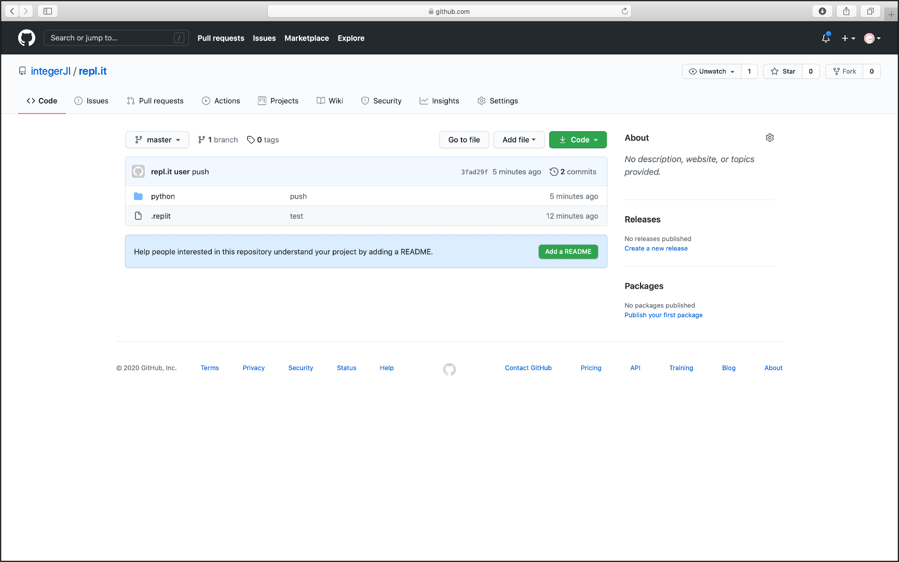Image resolution: width=899 pixels, height=562 pixels.
Task: Open the footer About link
Action: pos(773,368)
